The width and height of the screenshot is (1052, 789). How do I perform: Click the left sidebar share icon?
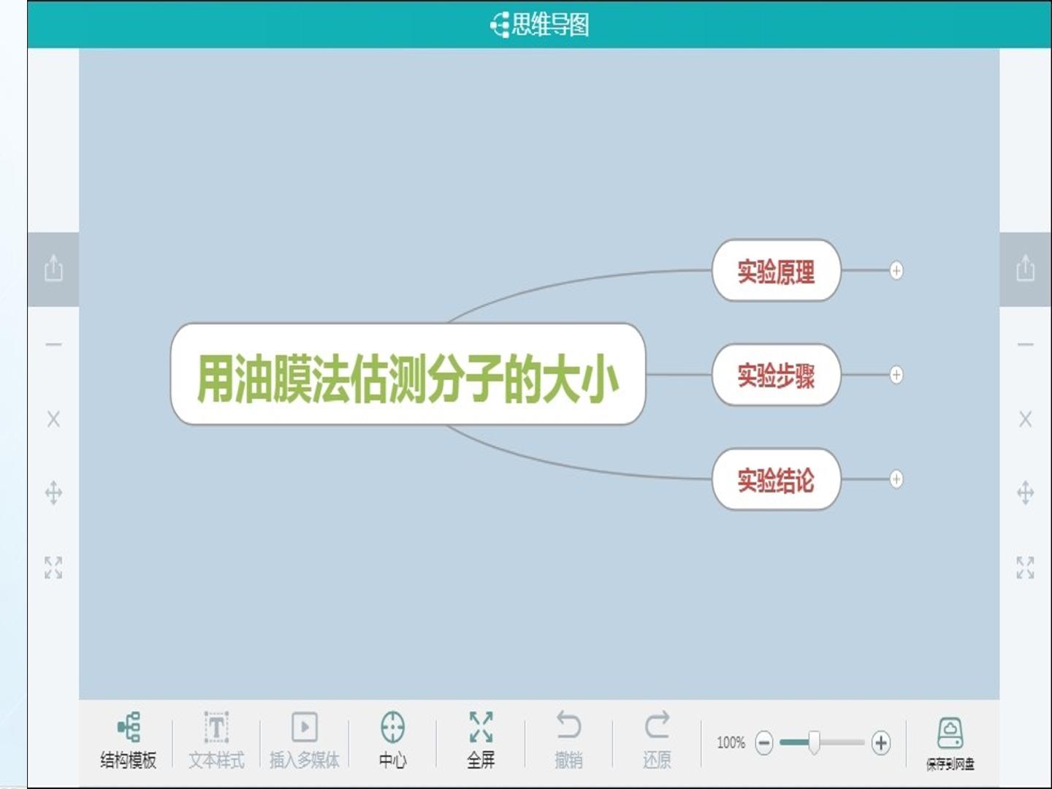click(53, 268)
